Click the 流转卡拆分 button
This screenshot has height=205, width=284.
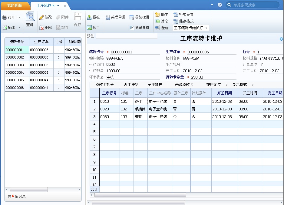(104, 85)
